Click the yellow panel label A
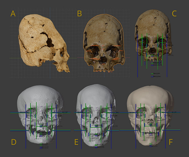Viewport: 189px width, 157px height. [x=13, y=14]
